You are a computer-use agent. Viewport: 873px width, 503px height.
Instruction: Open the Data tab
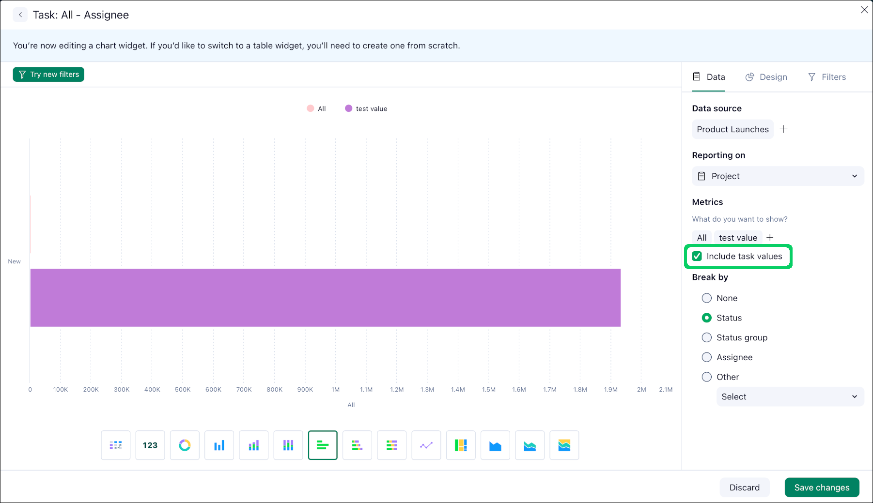(x=708, y=76)
